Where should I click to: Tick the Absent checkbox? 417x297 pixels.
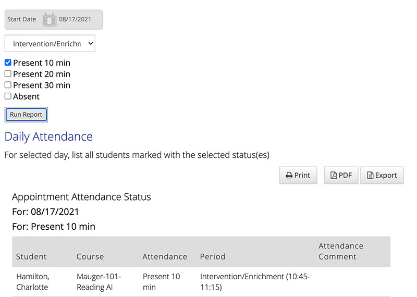pos(8,96)
